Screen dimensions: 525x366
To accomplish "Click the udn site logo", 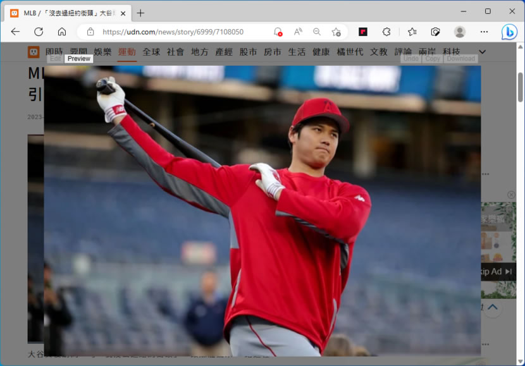I will [33, 52].
